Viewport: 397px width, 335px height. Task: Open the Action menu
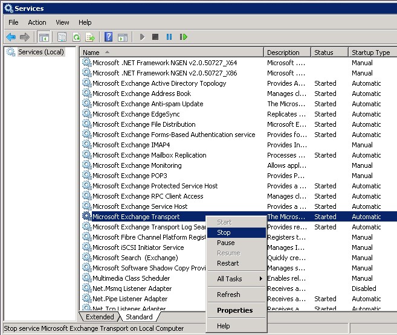37,22
